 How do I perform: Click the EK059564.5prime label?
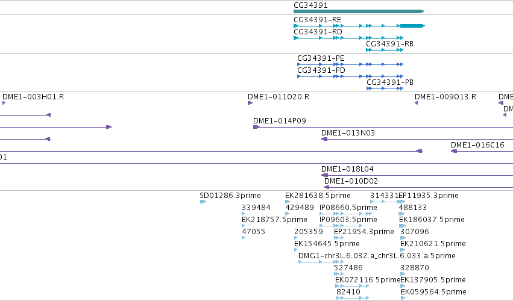434,292
